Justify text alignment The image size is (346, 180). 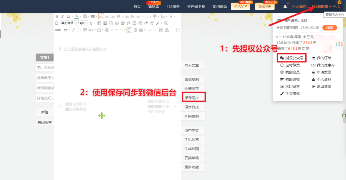127,16
